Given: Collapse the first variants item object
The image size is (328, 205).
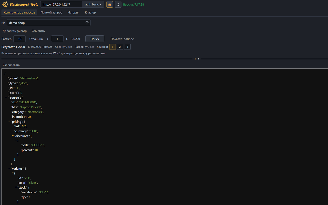Looking at the screenshot, I should tap(13, 173).
